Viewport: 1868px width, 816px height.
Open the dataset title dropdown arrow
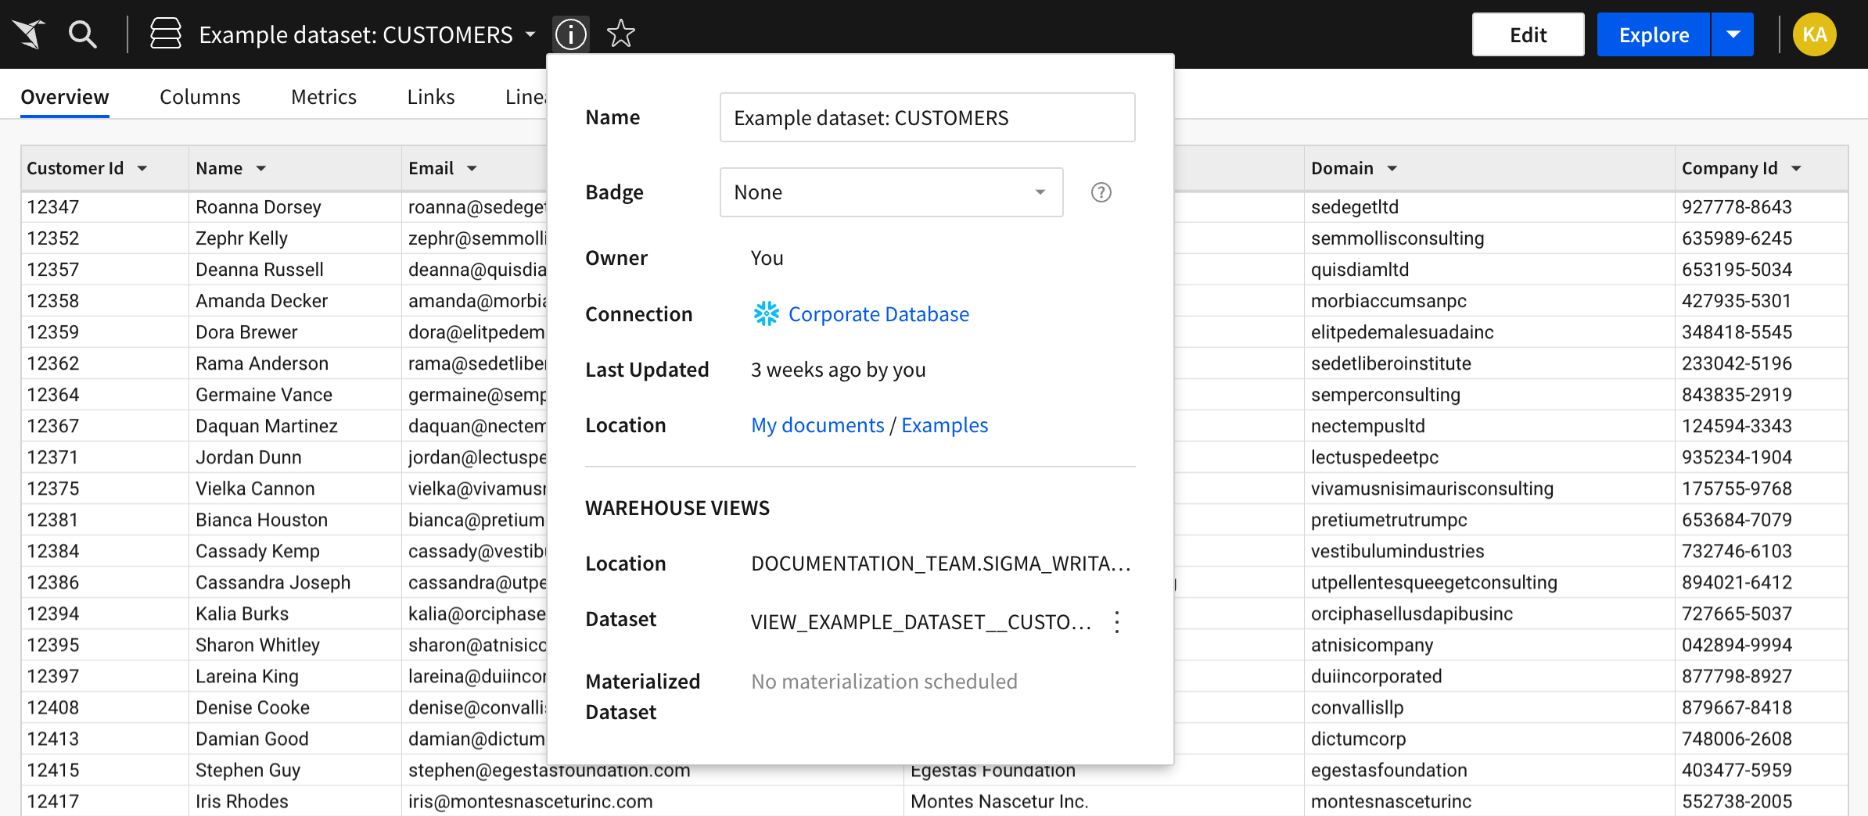click(x=530, y=34)
